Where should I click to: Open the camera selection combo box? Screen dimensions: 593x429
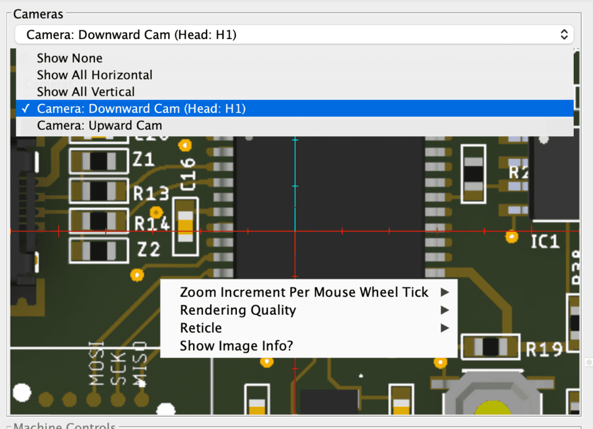click(x=294, y=35)
